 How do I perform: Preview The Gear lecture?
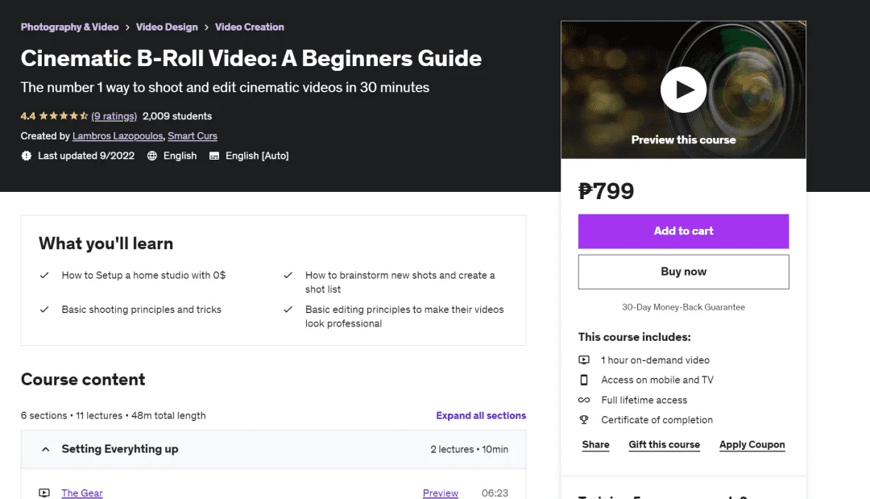coord(440,493)
